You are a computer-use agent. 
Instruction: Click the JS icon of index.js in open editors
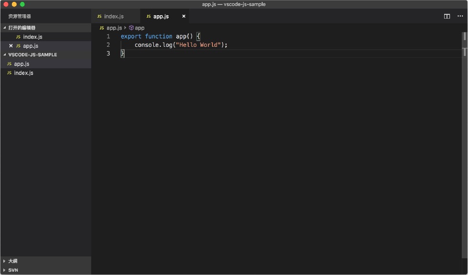pos(18,37)
